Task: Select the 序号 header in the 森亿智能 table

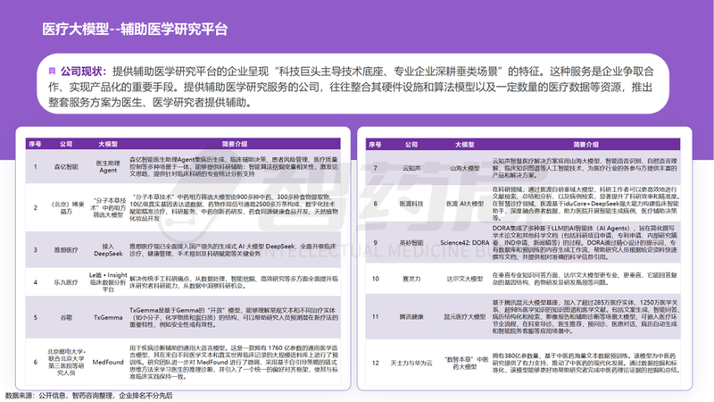Action: pyautogui.click(x=35, y=144)
